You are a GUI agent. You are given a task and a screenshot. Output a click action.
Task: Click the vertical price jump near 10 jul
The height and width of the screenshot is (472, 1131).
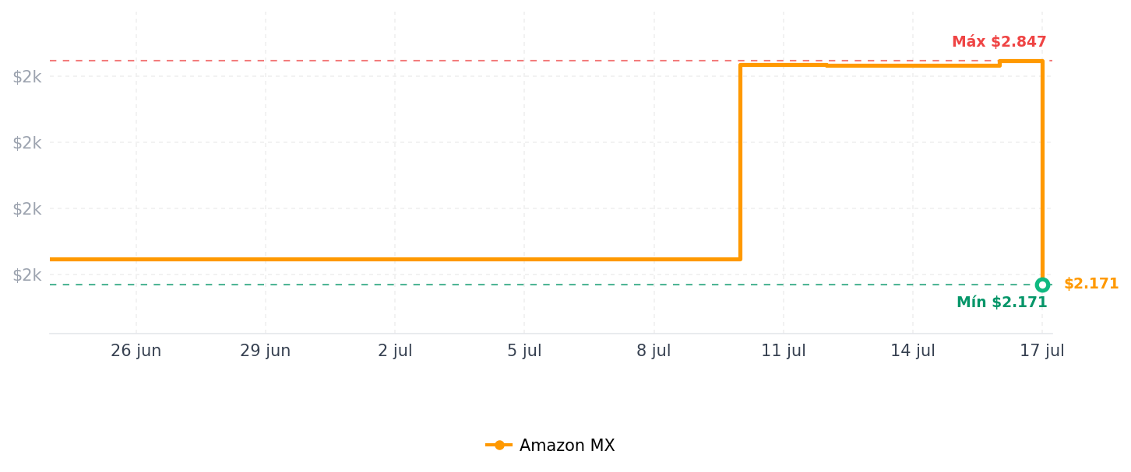740,162
